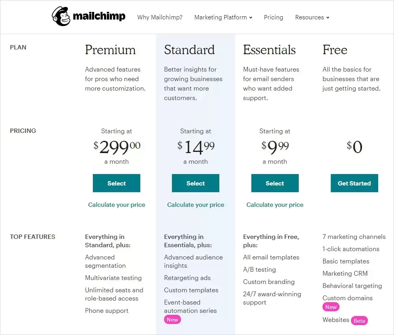Screen dimensions: 394x335
Task: Click the Beta badge next to Websites
Action: 359,321
